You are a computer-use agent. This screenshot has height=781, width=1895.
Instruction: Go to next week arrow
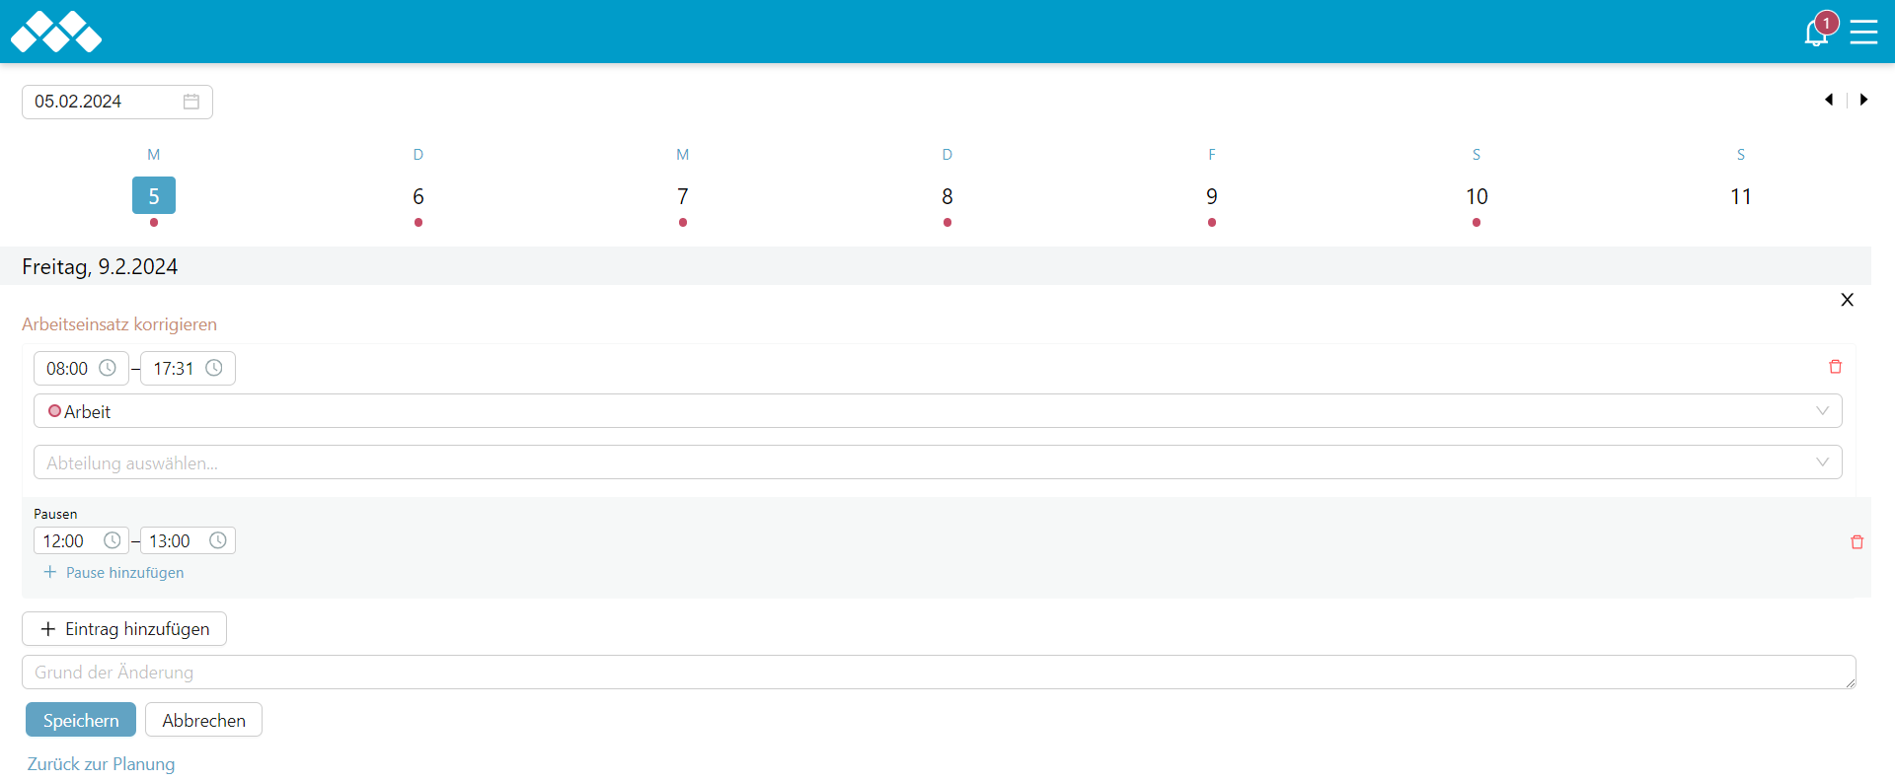coord(1863,100)
